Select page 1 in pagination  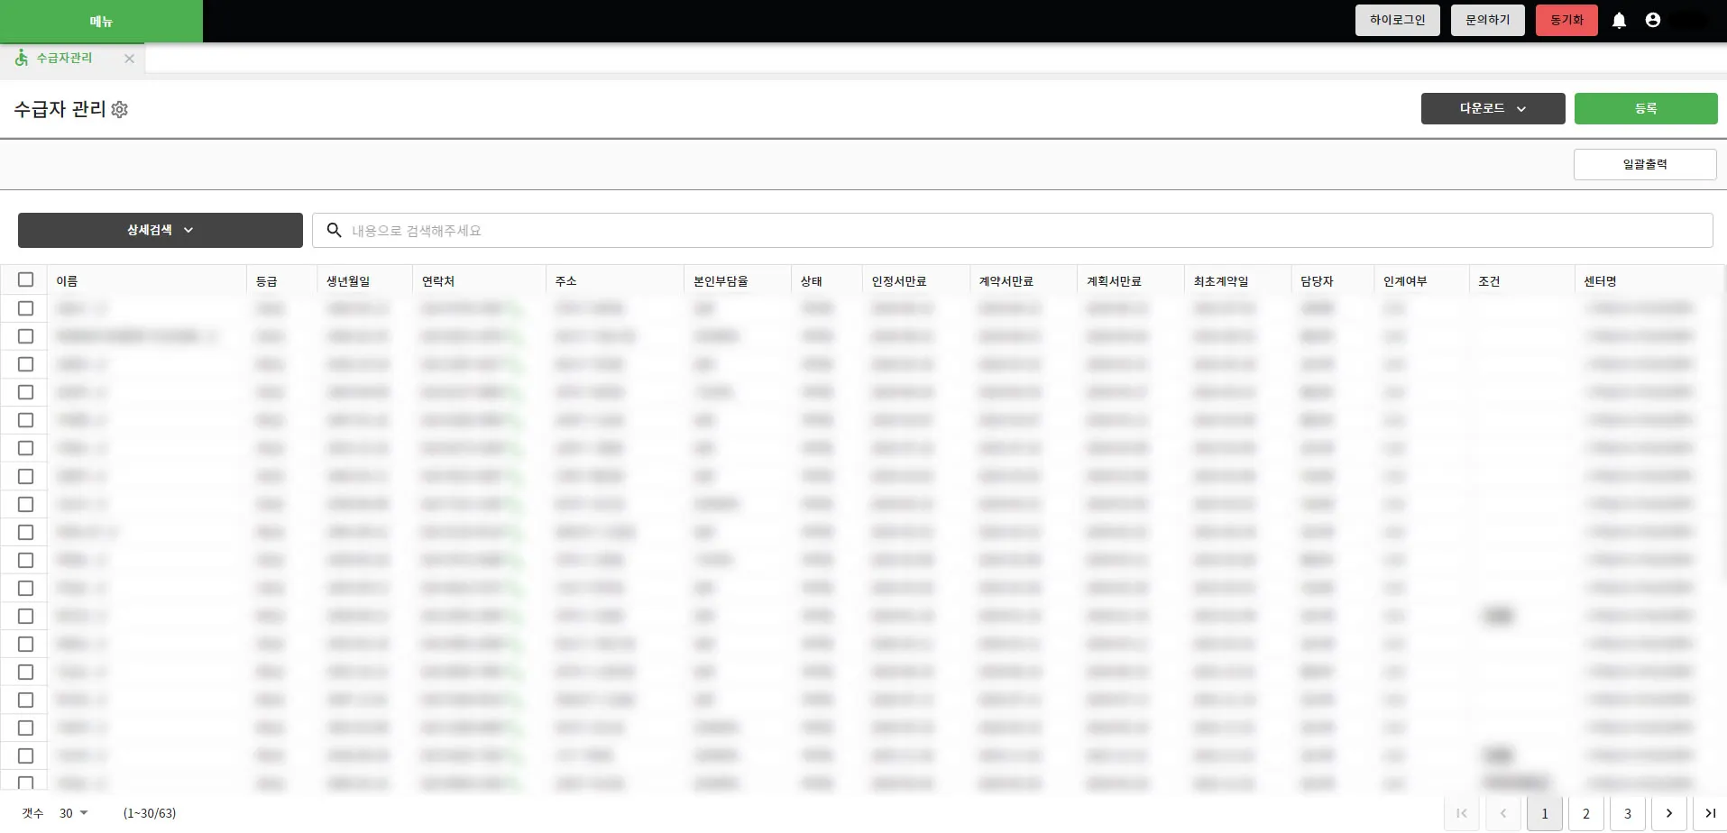pos(1545,813)
